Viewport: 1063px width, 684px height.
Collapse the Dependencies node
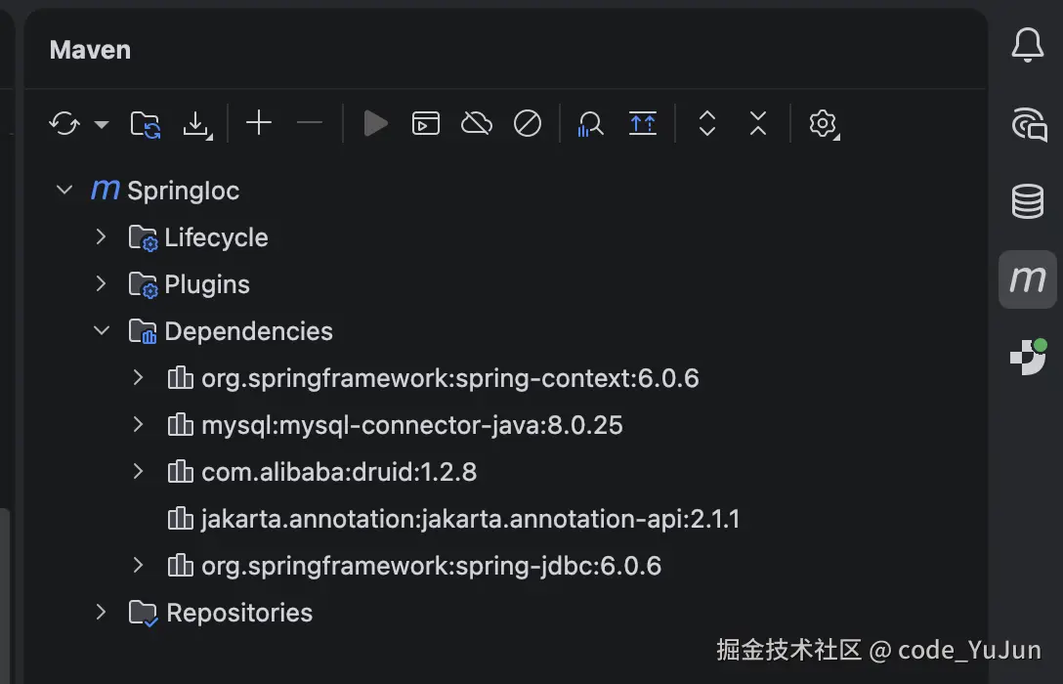pyautogui.click(x=101, y=331)
